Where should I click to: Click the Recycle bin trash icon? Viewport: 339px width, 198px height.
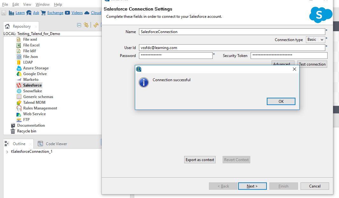13,131
